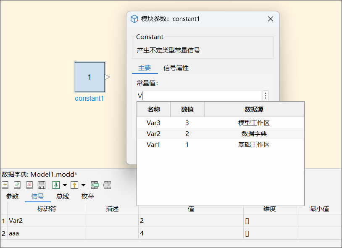This screenshot has width=342, height=248.
Task: Click the green edit dictionary icon
Action: pyautogui.click(x=17, y=185)
